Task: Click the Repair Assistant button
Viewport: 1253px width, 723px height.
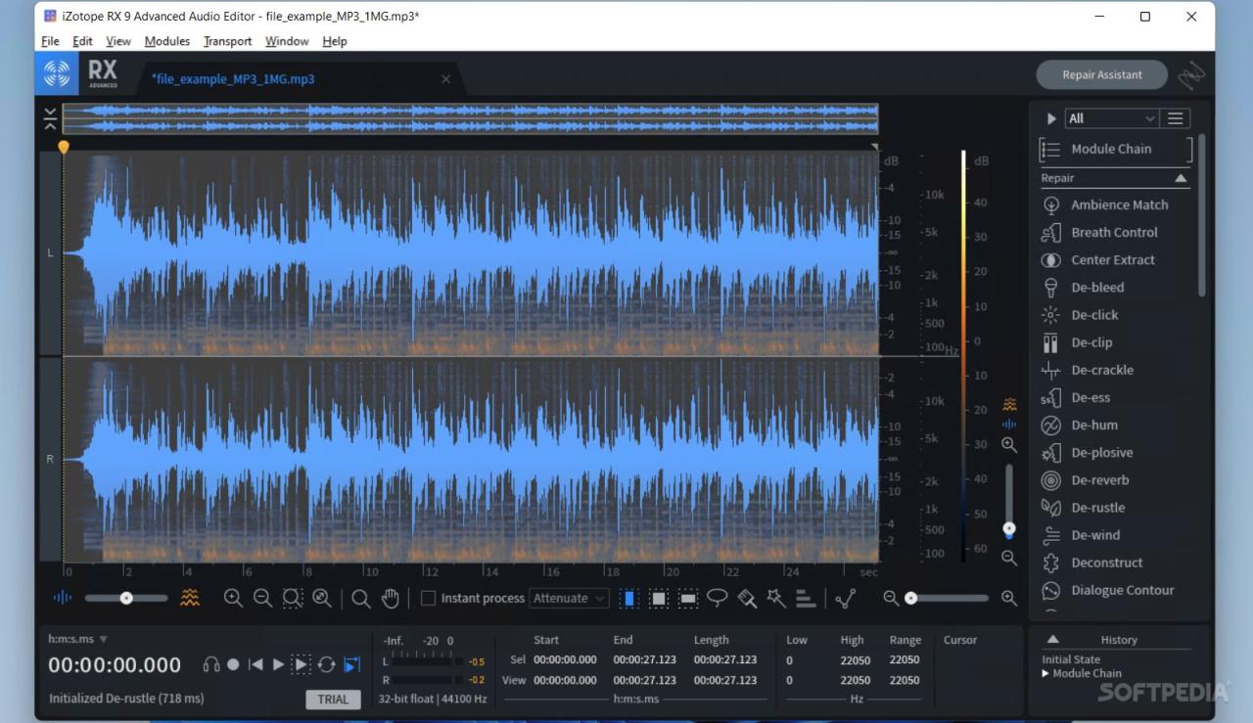Action: pyautogui.click(x=1102, y=74)
